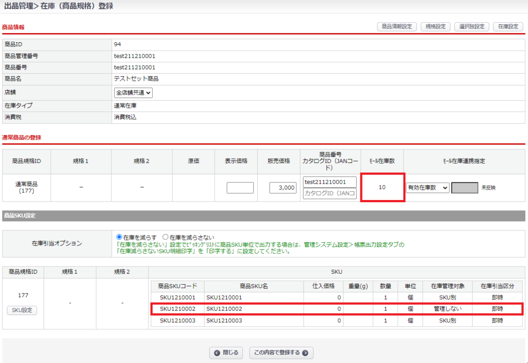Select the 在庫を減らす radio button
The image size is (528, 363).
tap(120, 237)
